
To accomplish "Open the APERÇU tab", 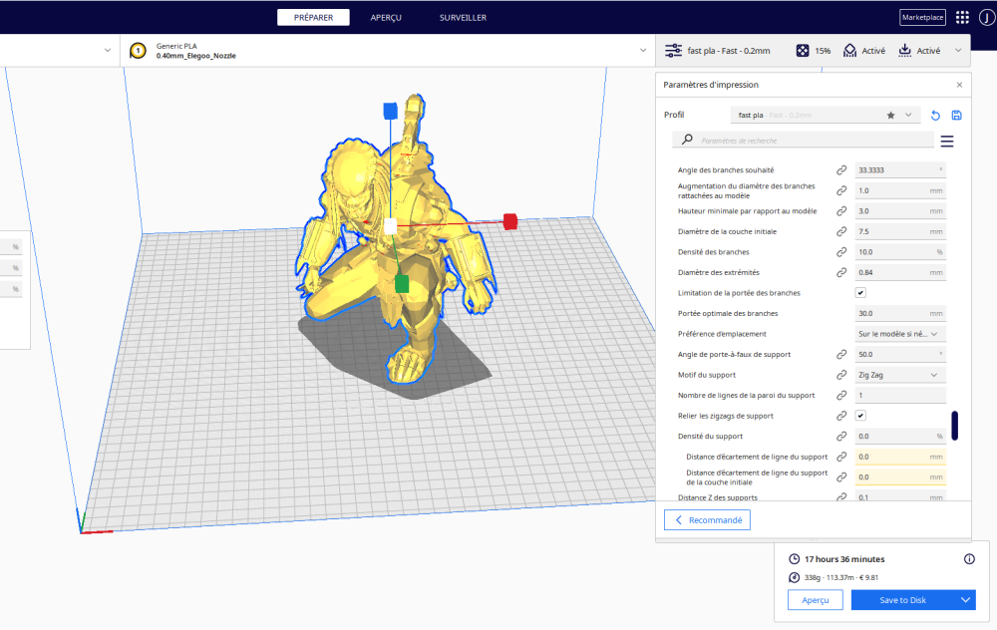I will pos(386,18).
